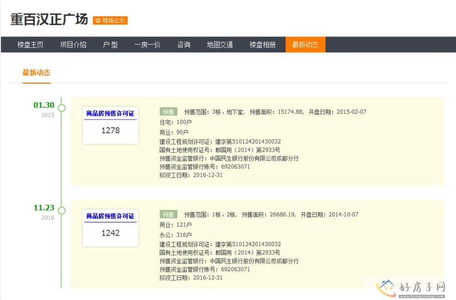Image resolution: width=456 pixels, height=300 pixels.
Task: Open 一房一价 pricing tab
Action: [x=147, y=45]
